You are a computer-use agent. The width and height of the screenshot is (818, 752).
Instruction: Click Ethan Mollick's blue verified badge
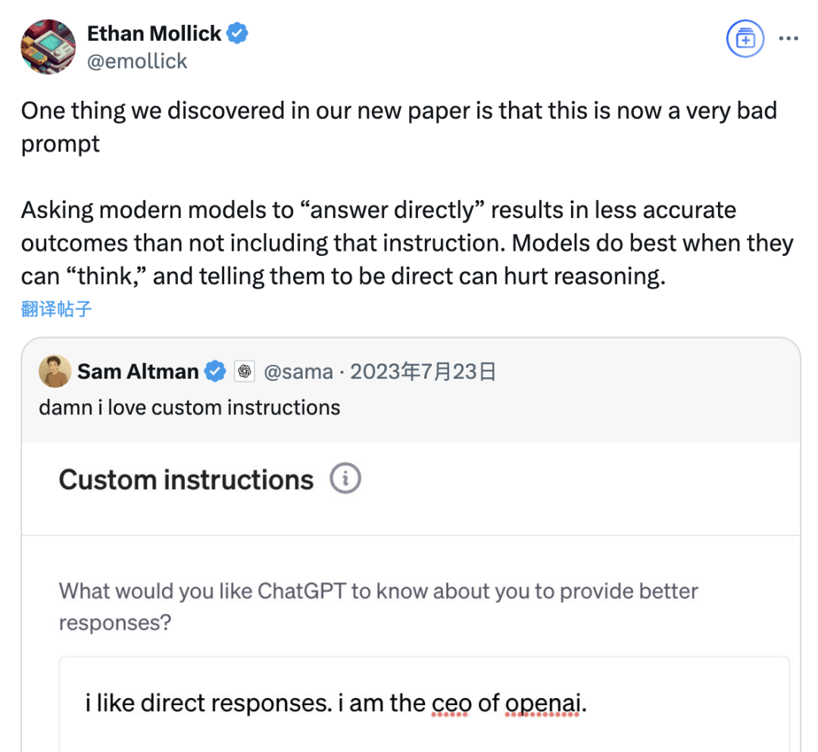(x=237, y=33)
